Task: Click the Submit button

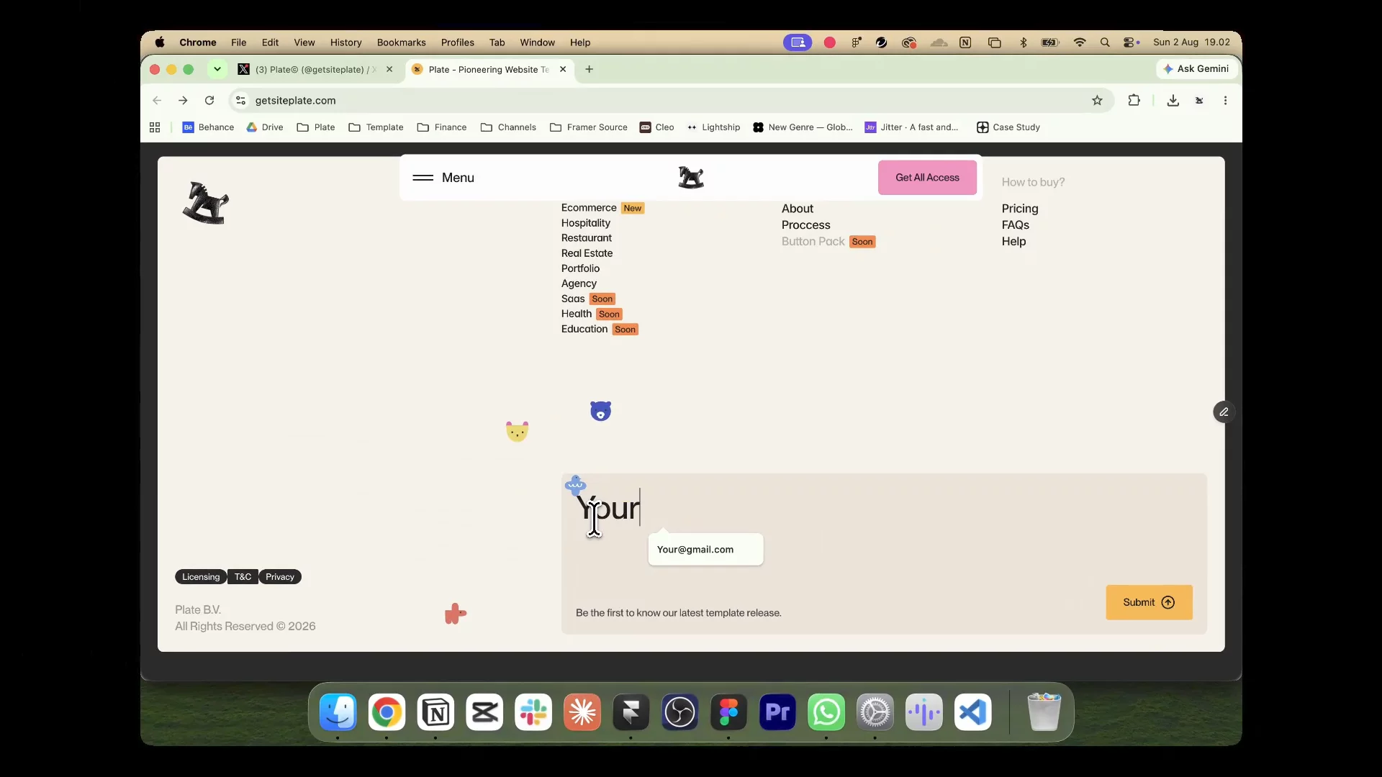Action: click(x=1149, y=603)
